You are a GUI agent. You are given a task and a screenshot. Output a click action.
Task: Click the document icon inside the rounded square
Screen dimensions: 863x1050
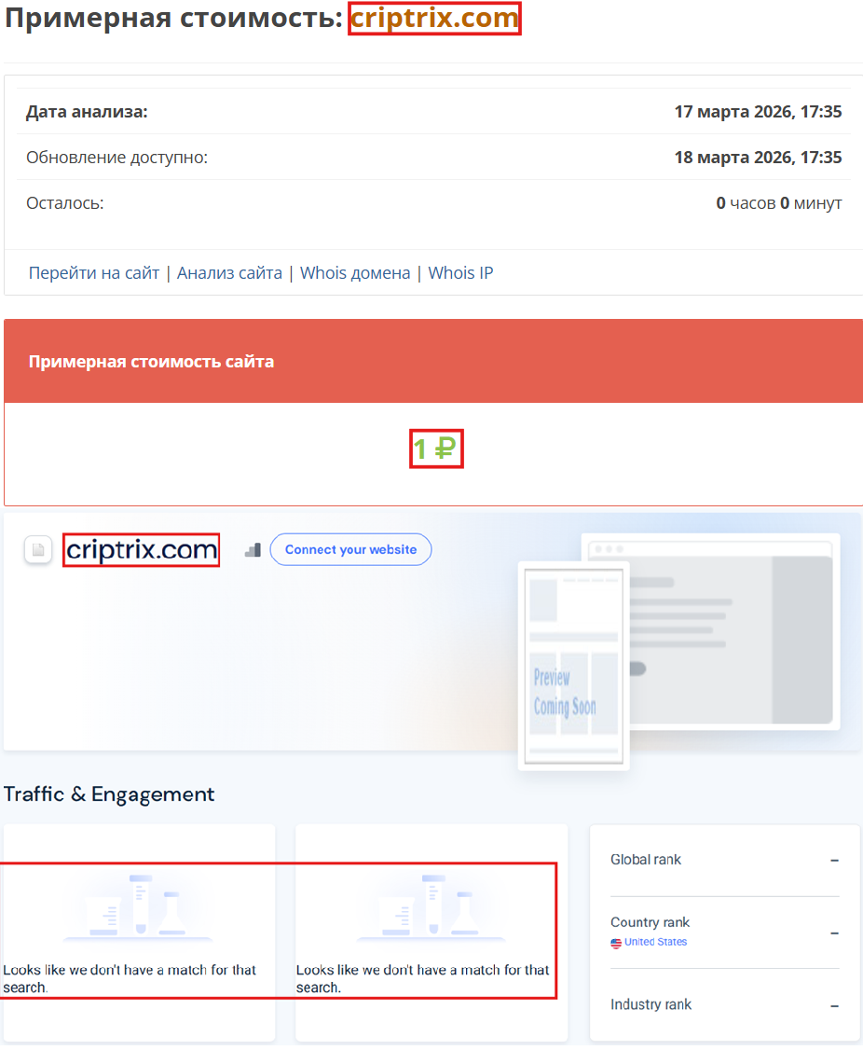pyautogui.click(x=36, y=549)
